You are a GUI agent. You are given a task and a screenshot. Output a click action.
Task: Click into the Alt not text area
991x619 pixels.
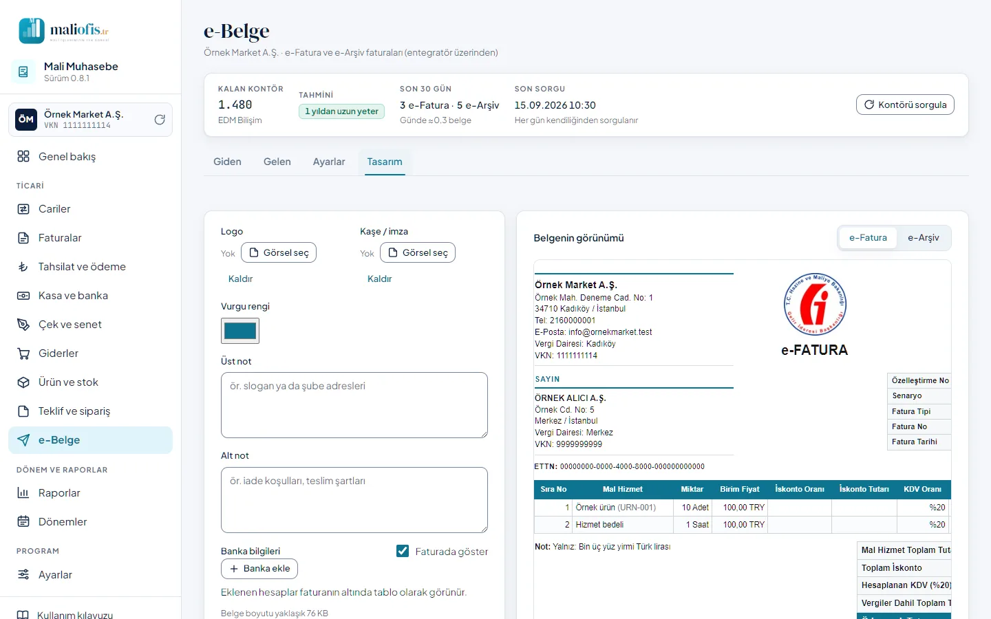[x=354, y=500]
